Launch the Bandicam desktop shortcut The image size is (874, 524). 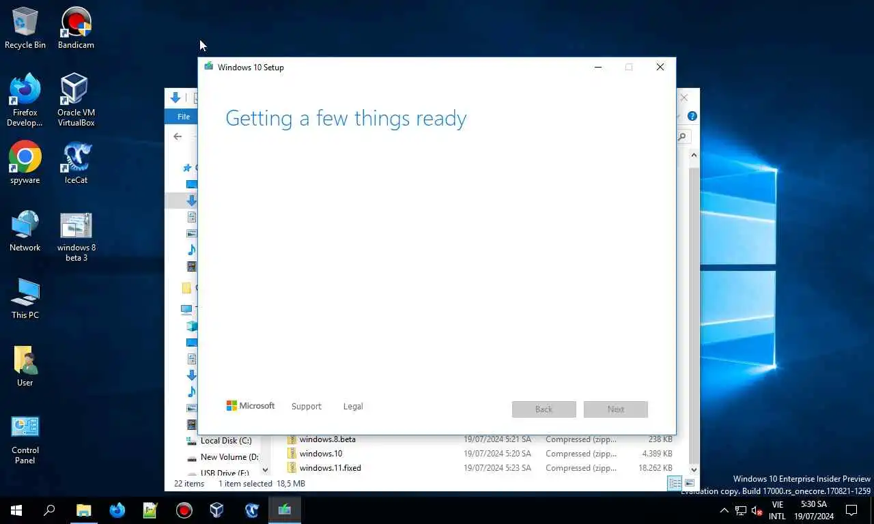point(76,27)
